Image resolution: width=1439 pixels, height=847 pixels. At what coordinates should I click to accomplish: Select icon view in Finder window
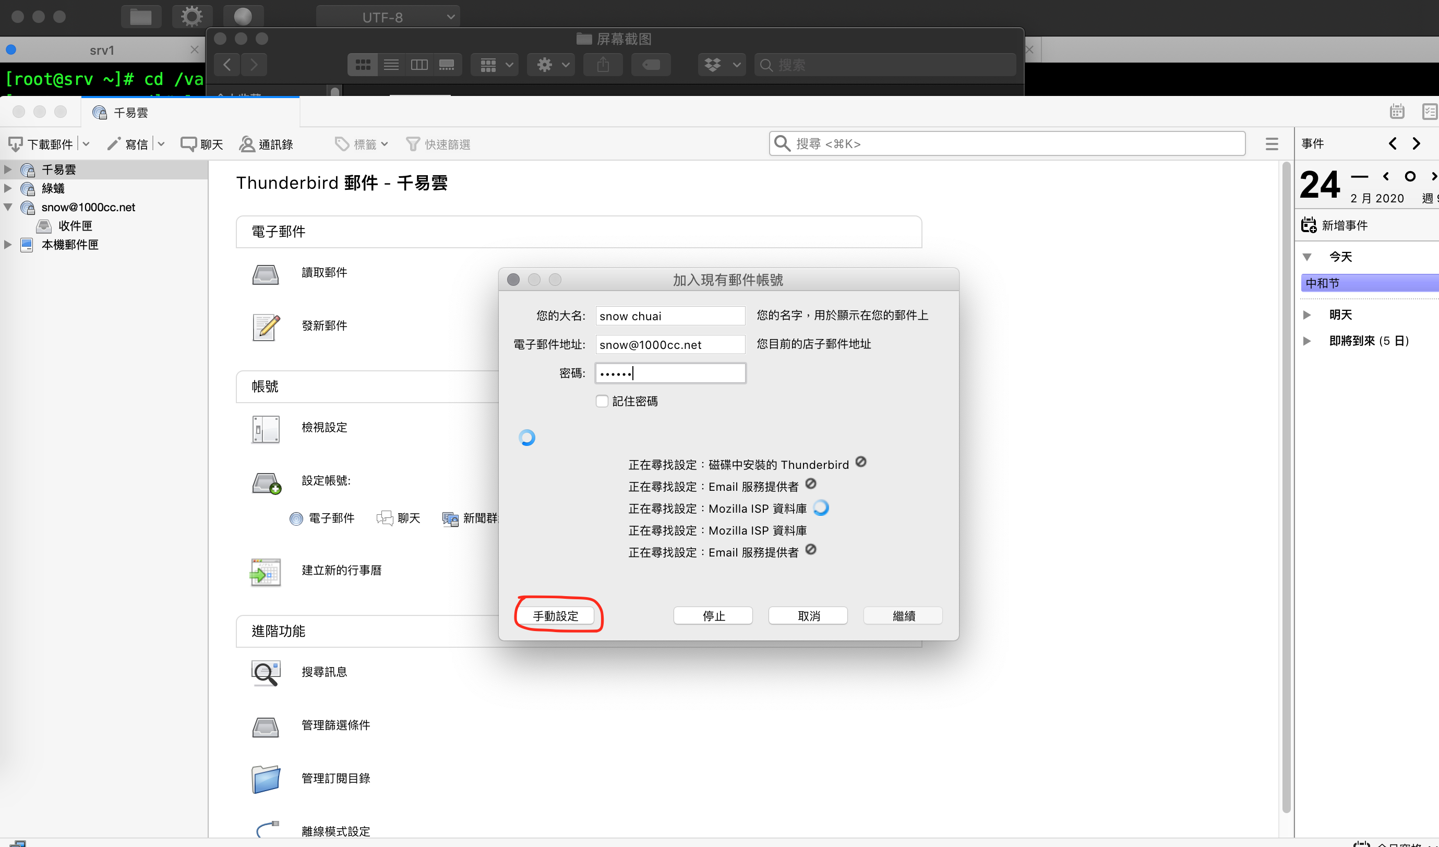pyautogui.click(x=363, y=65)
